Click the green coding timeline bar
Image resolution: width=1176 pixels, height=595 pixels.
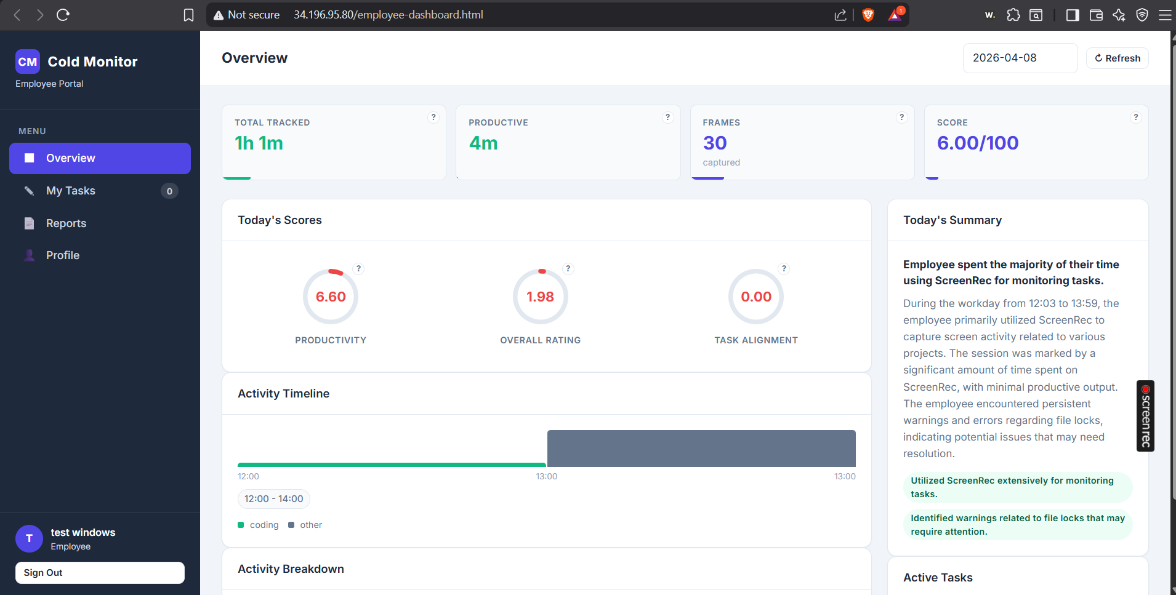(x=392, y=465)
